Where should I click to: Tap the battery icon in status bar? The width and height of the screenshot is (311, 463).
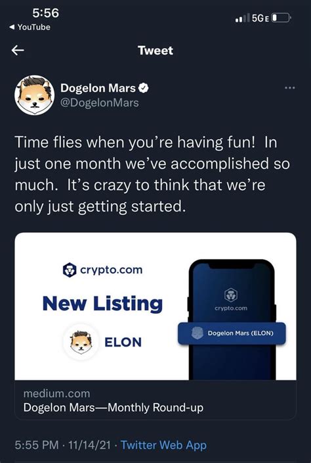coord(281,18)
